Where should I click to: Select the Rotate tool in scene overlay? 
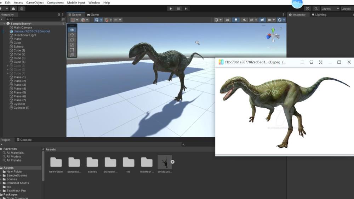[x=72, y=40]
